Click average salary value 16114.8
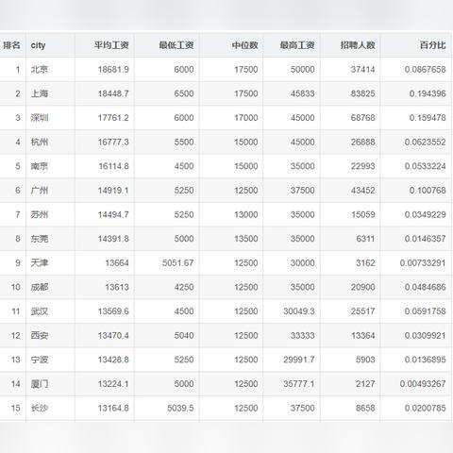Viewport: 453px width, 453px height. pos(113,166)
